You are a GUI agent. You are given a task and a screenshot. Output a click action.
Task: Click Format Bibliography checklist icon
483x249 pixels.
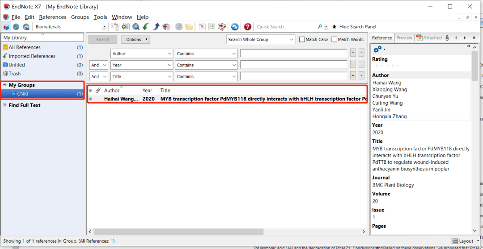point(212,27)
